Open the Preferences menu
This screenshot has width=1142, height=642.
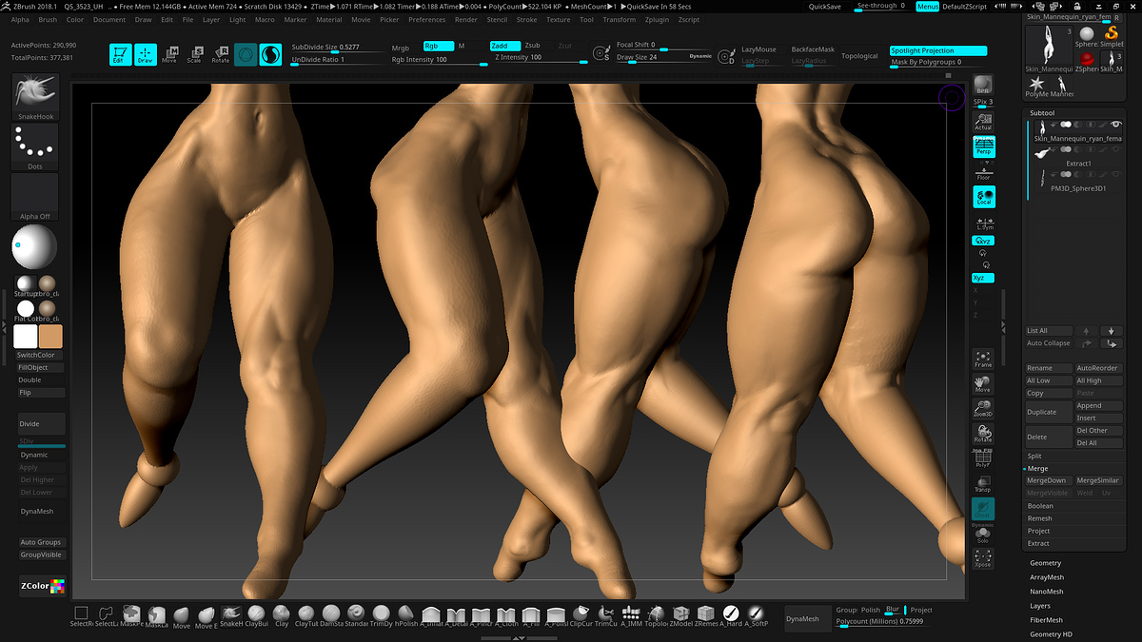click(x=426, y=19)
